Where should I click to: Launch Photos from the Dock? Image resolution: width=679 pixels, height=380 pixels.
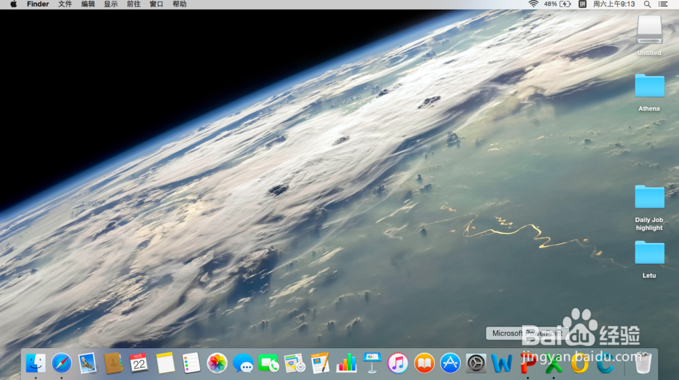(x=217, y=362)
